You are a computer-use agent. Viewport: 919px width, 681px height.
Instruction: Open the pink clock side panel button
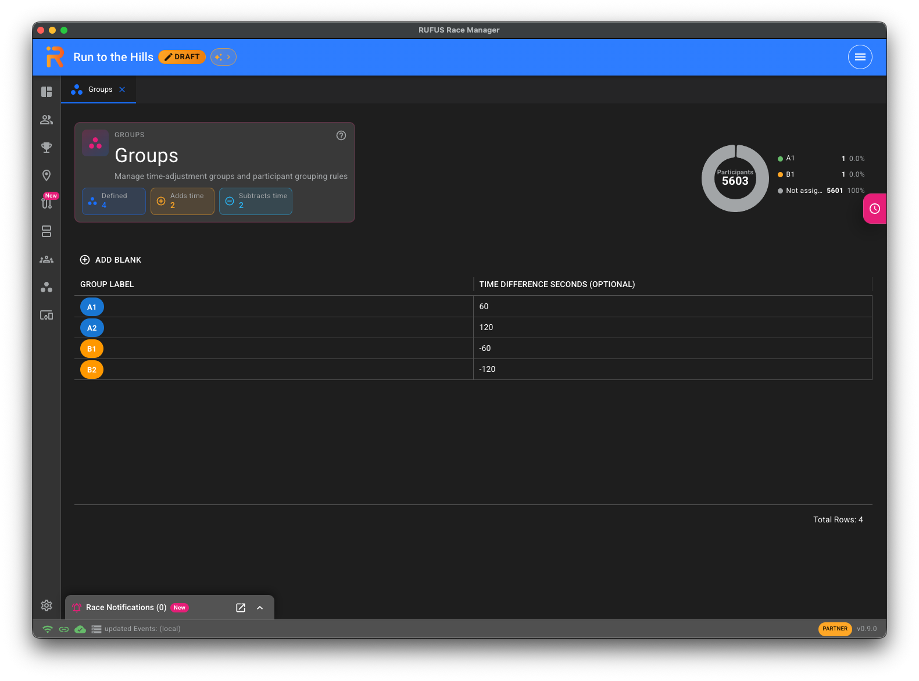(x=875, y=209)
